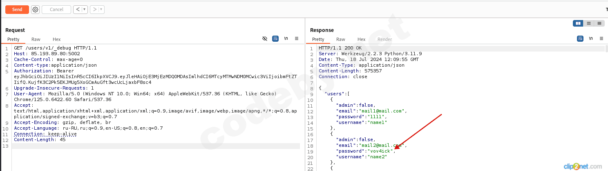This screenshot has height=171, width=608.
Task: Open the Response panel options menu
Action: [601, 38]
